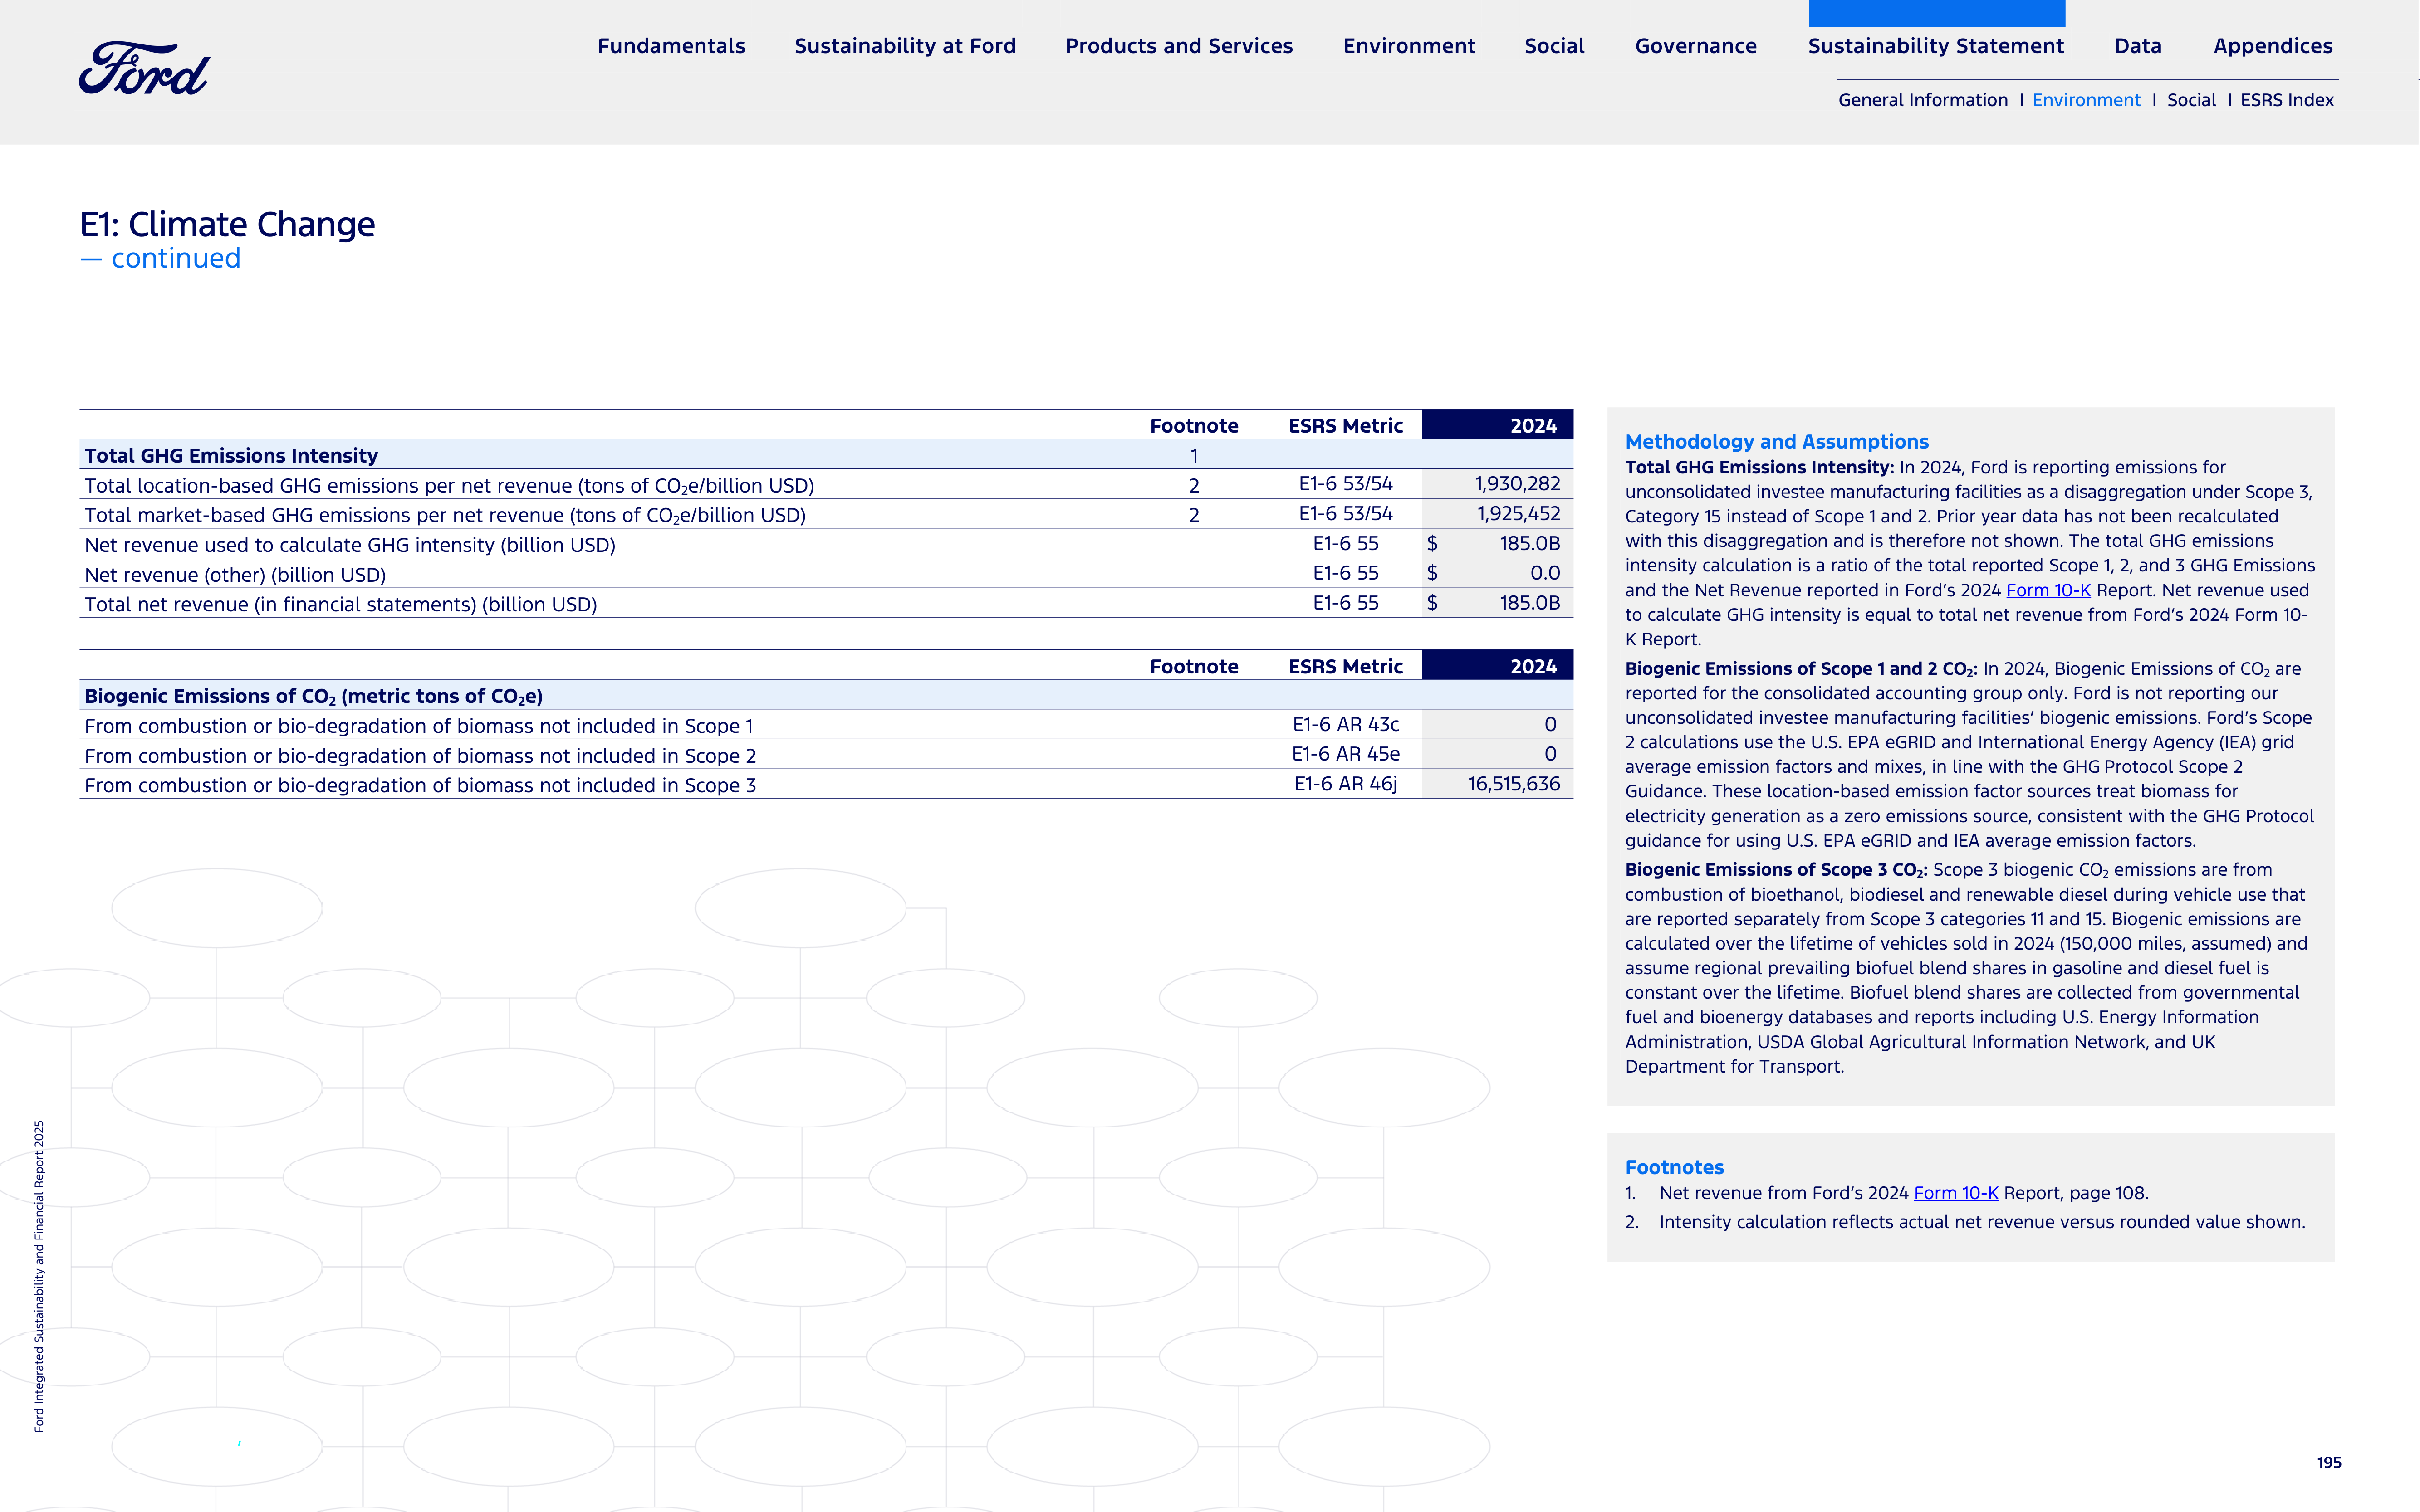
Task: Select the Social sub-navigation link
Action: point(2191,100)
